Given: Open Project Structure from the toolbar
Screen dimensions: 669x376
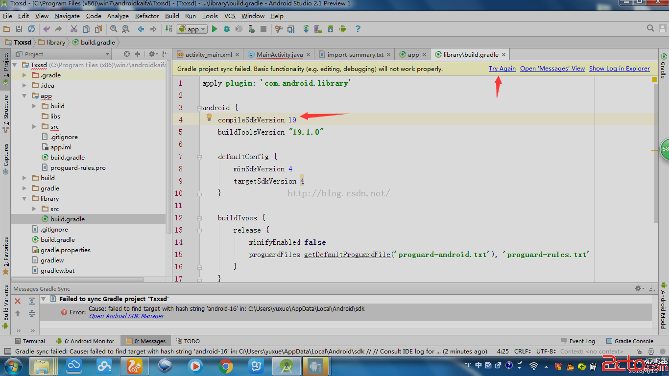Looking at the screenshot, I should click(291, 29).
